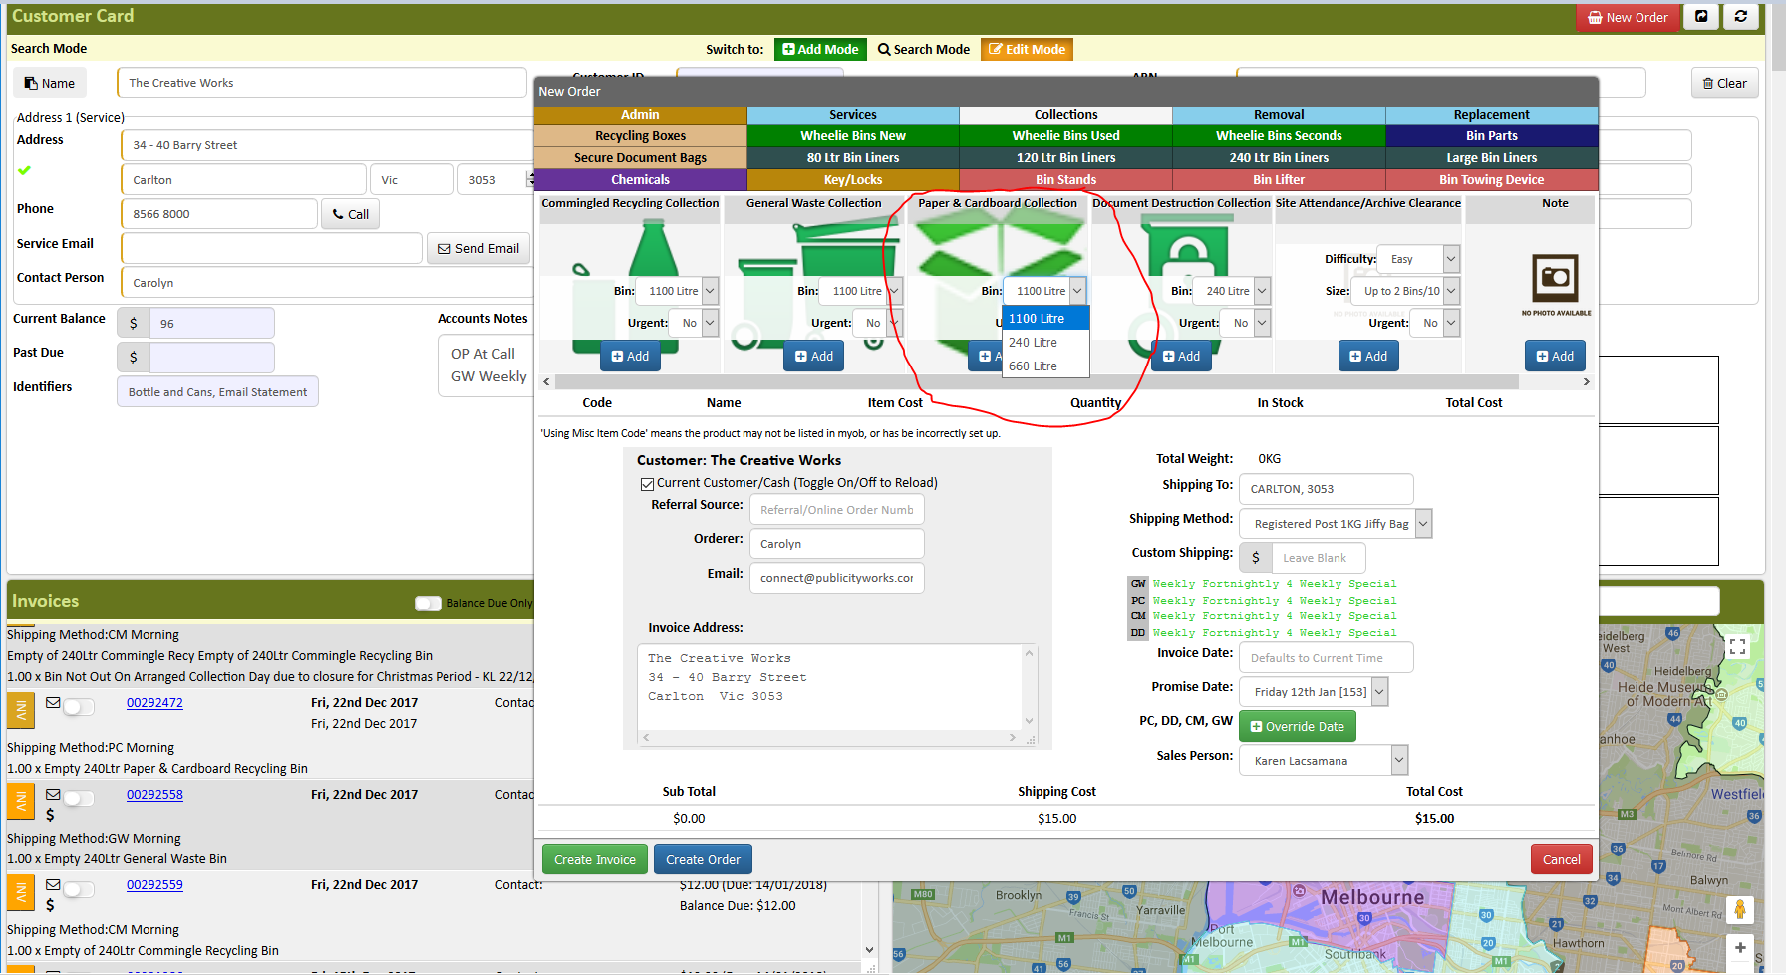Open invoice link 00292559

(154, 885)
